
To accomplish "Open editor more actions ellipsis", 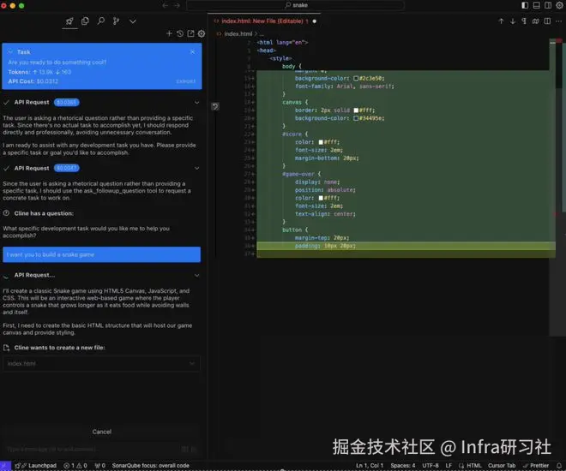I will point(559,21).
